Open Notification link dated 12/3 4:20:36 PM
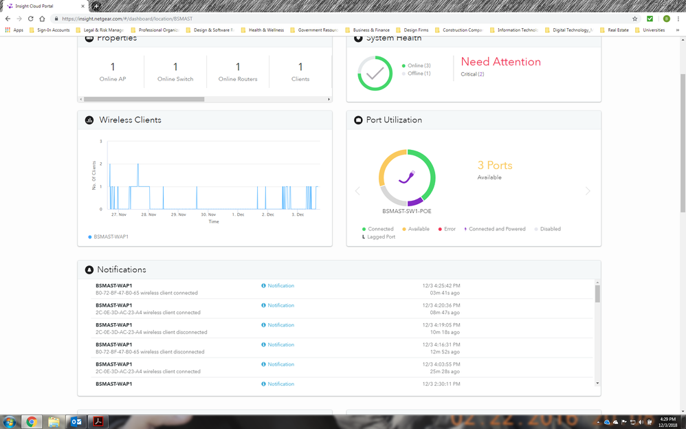This screenshot has height=429, width=686. click(281, 305)
